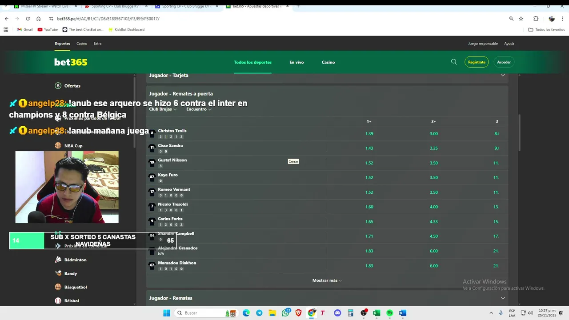569x320 pixels.
Task: Open Discord from the taskbar
Action: click(x=337, y=313)
